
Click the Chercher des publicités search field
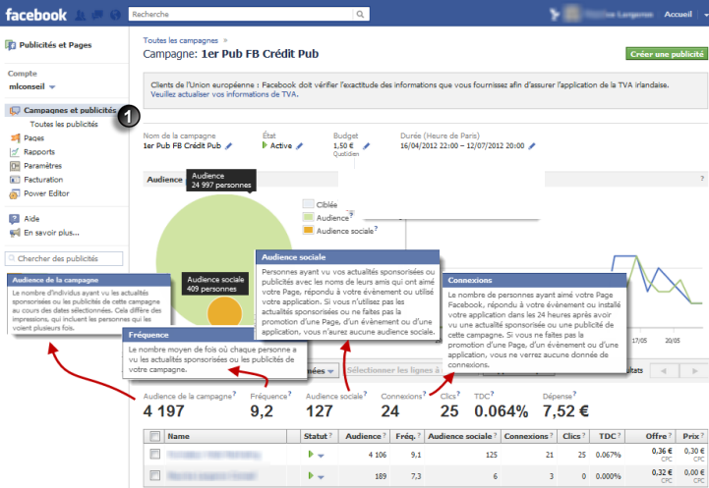pos(64,258)
